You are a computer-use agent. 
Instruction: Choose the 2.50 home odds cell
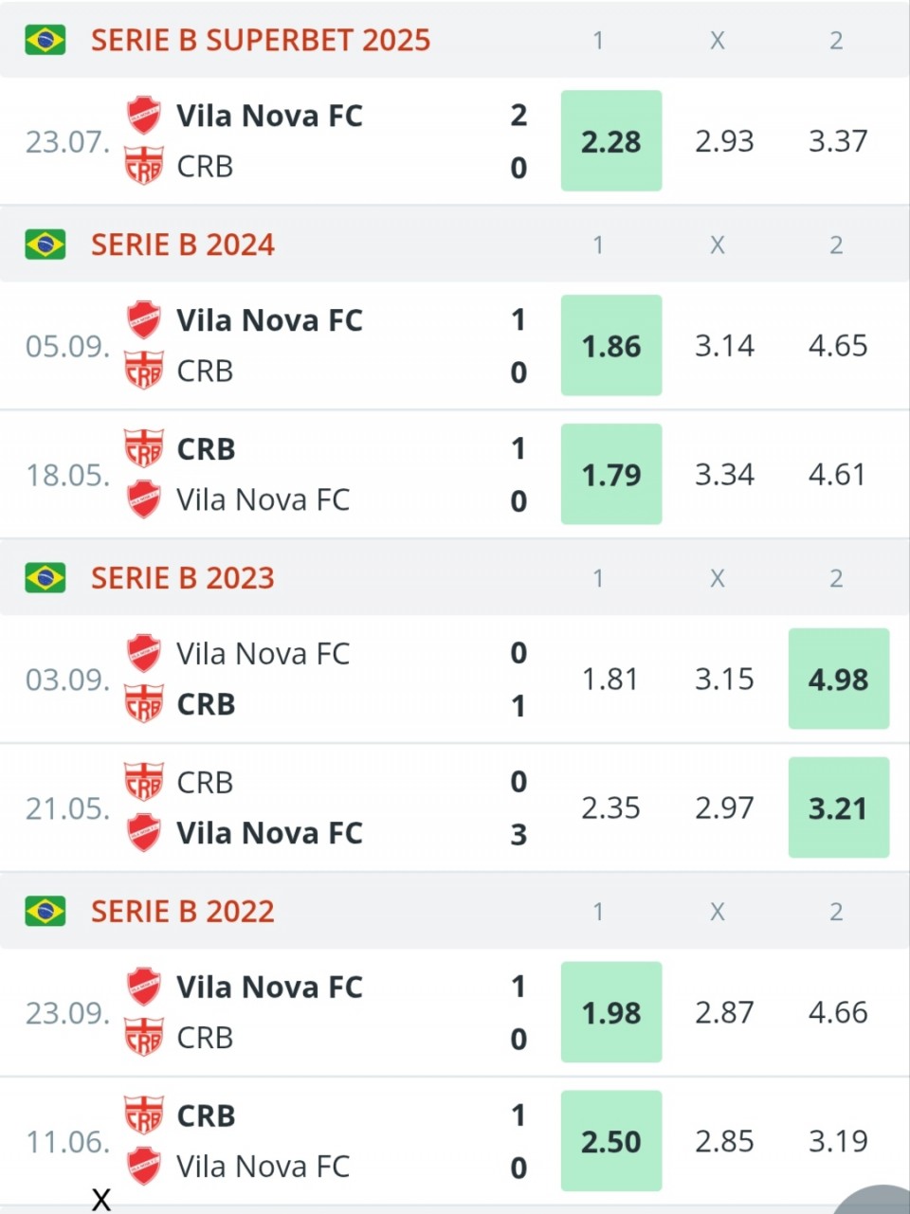(x=611, y=1142)
